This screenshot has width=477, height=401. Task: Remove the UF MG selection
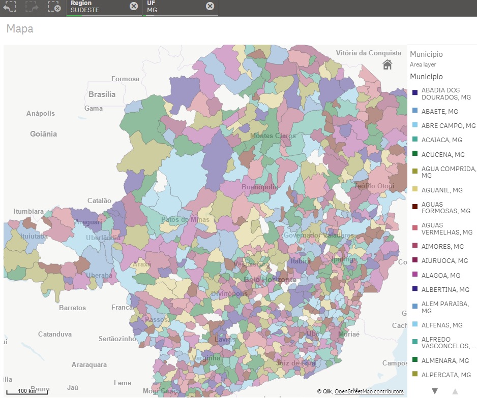coord(210,6)
